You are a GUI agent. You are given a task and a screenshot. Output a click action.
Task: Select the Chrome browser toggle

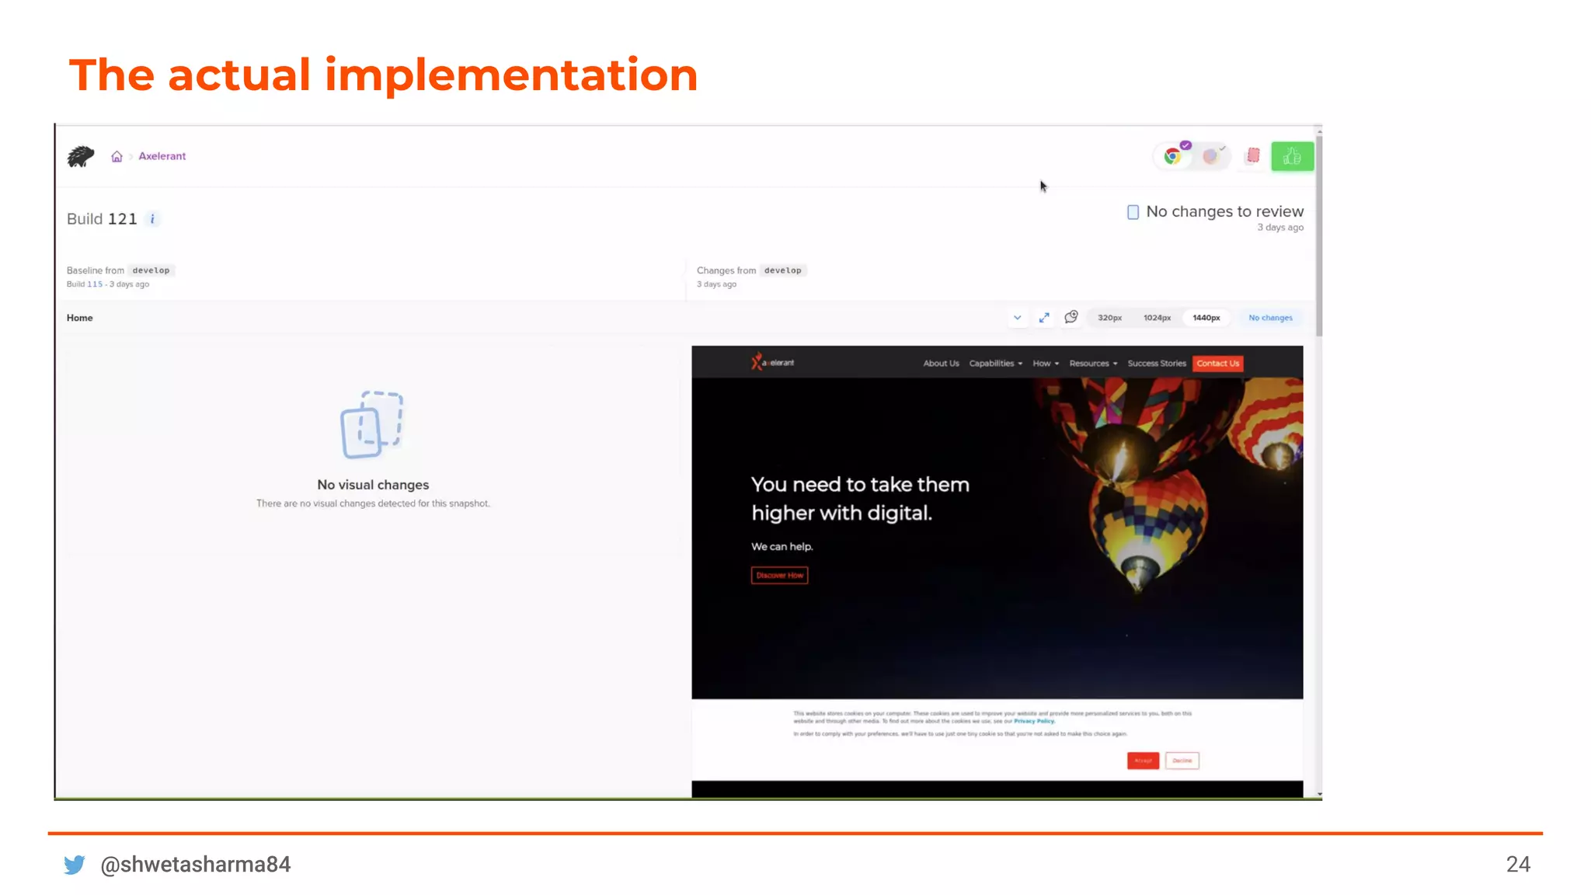coord(1174,156)
